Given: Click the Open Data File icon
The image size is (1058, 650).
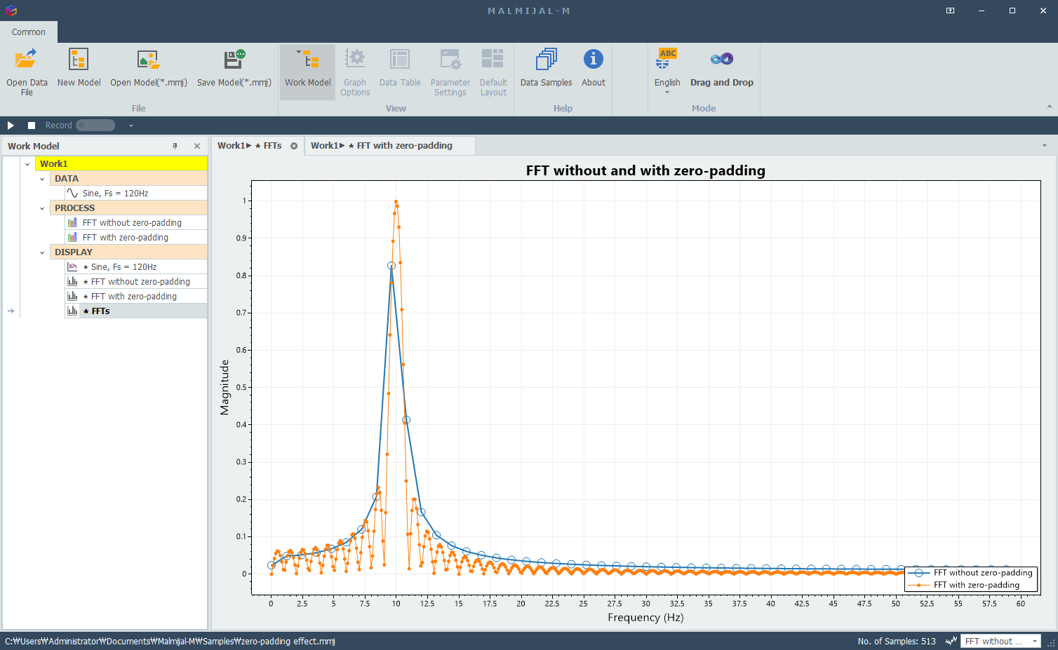Looking at the screenshot, I should [27, 60].
